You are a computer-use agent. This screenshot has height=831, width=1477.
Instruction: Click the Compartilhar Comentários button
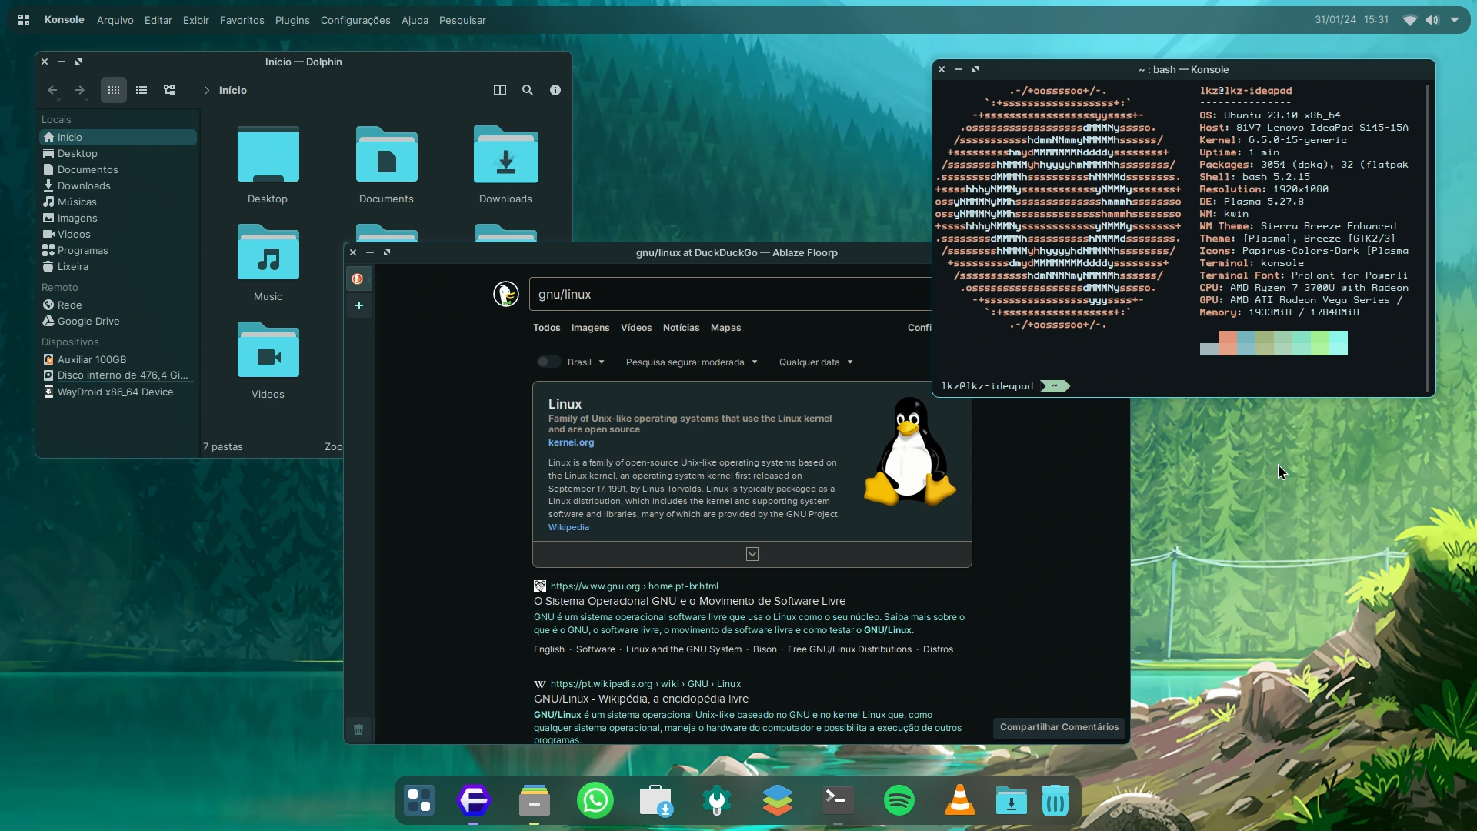1059,727
